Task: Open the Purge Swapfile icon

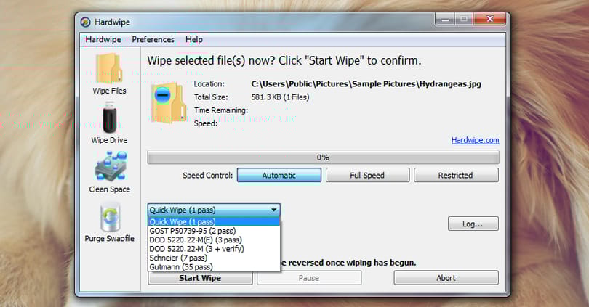Action: [x=110, y=217]
